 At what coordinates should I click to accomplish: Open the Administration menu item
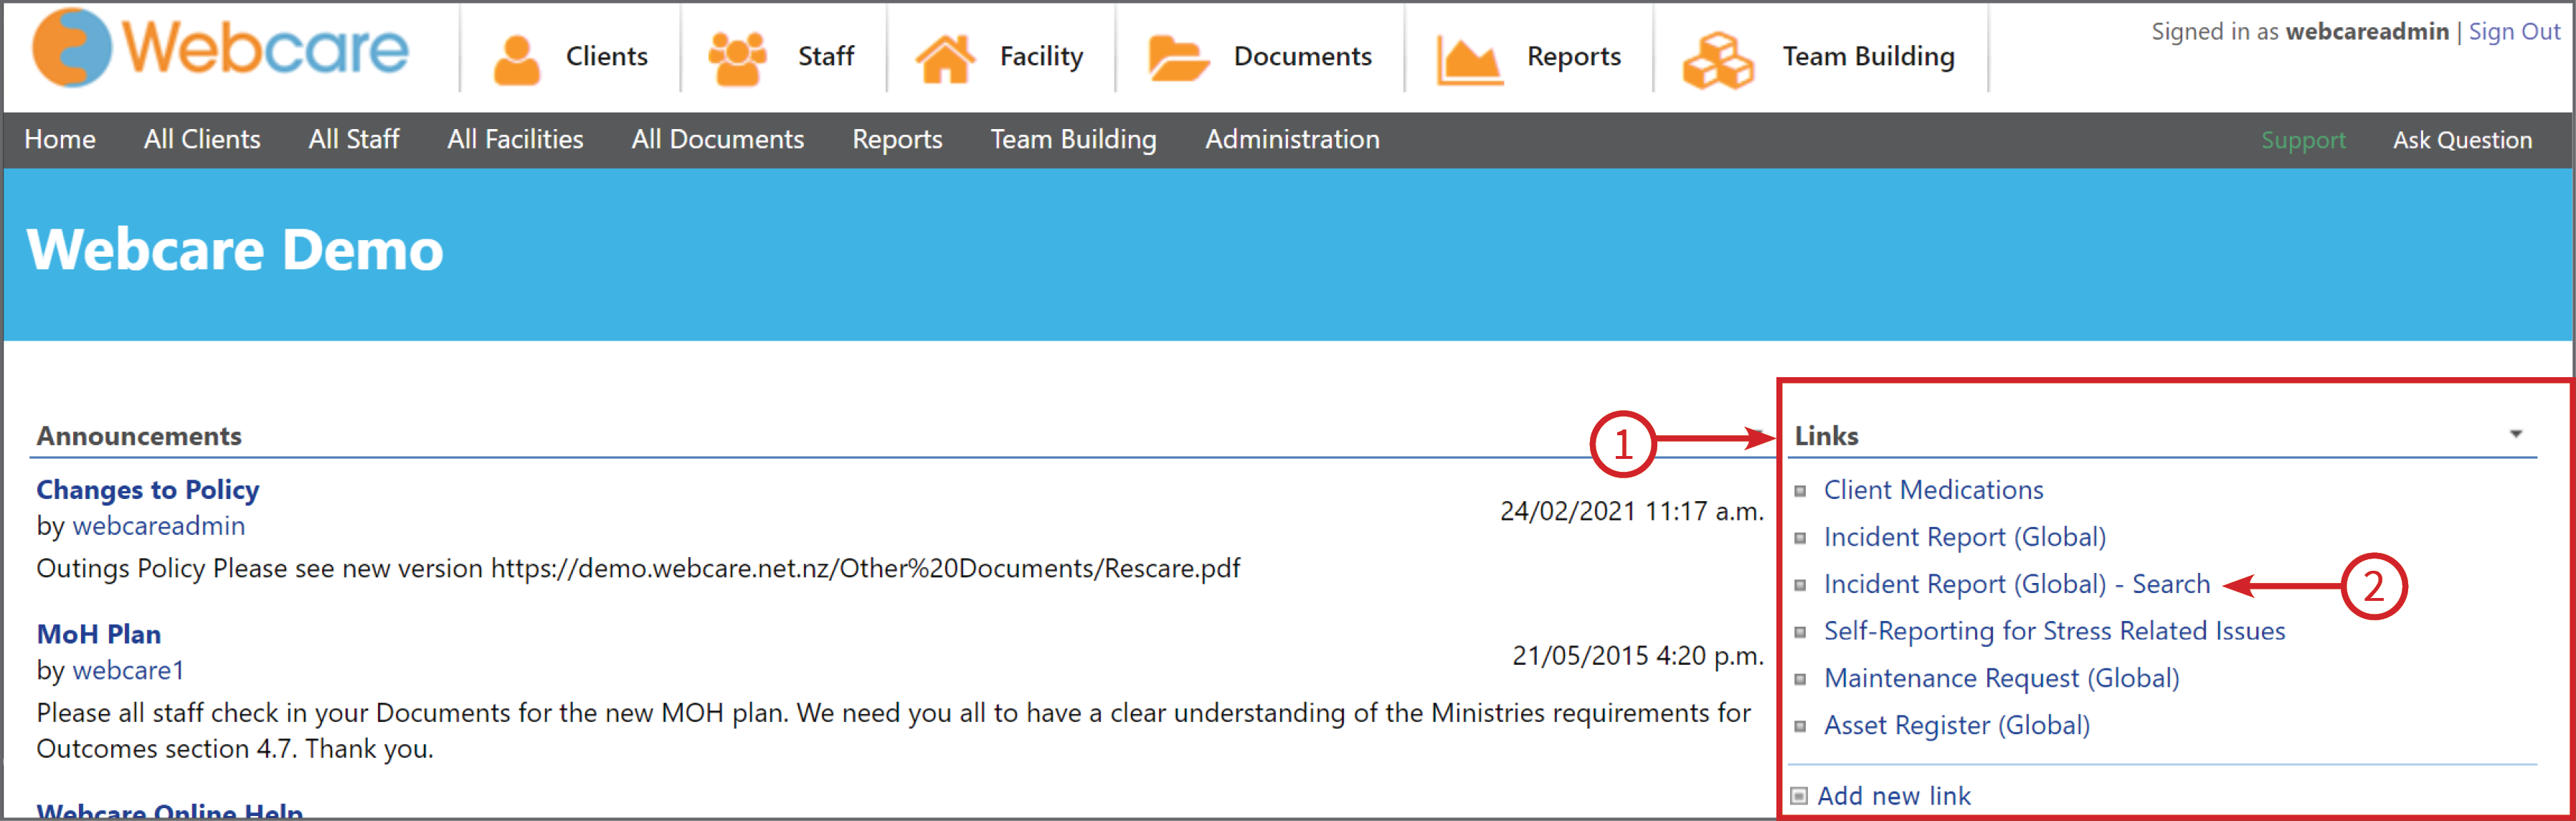tap(1292, 139)
